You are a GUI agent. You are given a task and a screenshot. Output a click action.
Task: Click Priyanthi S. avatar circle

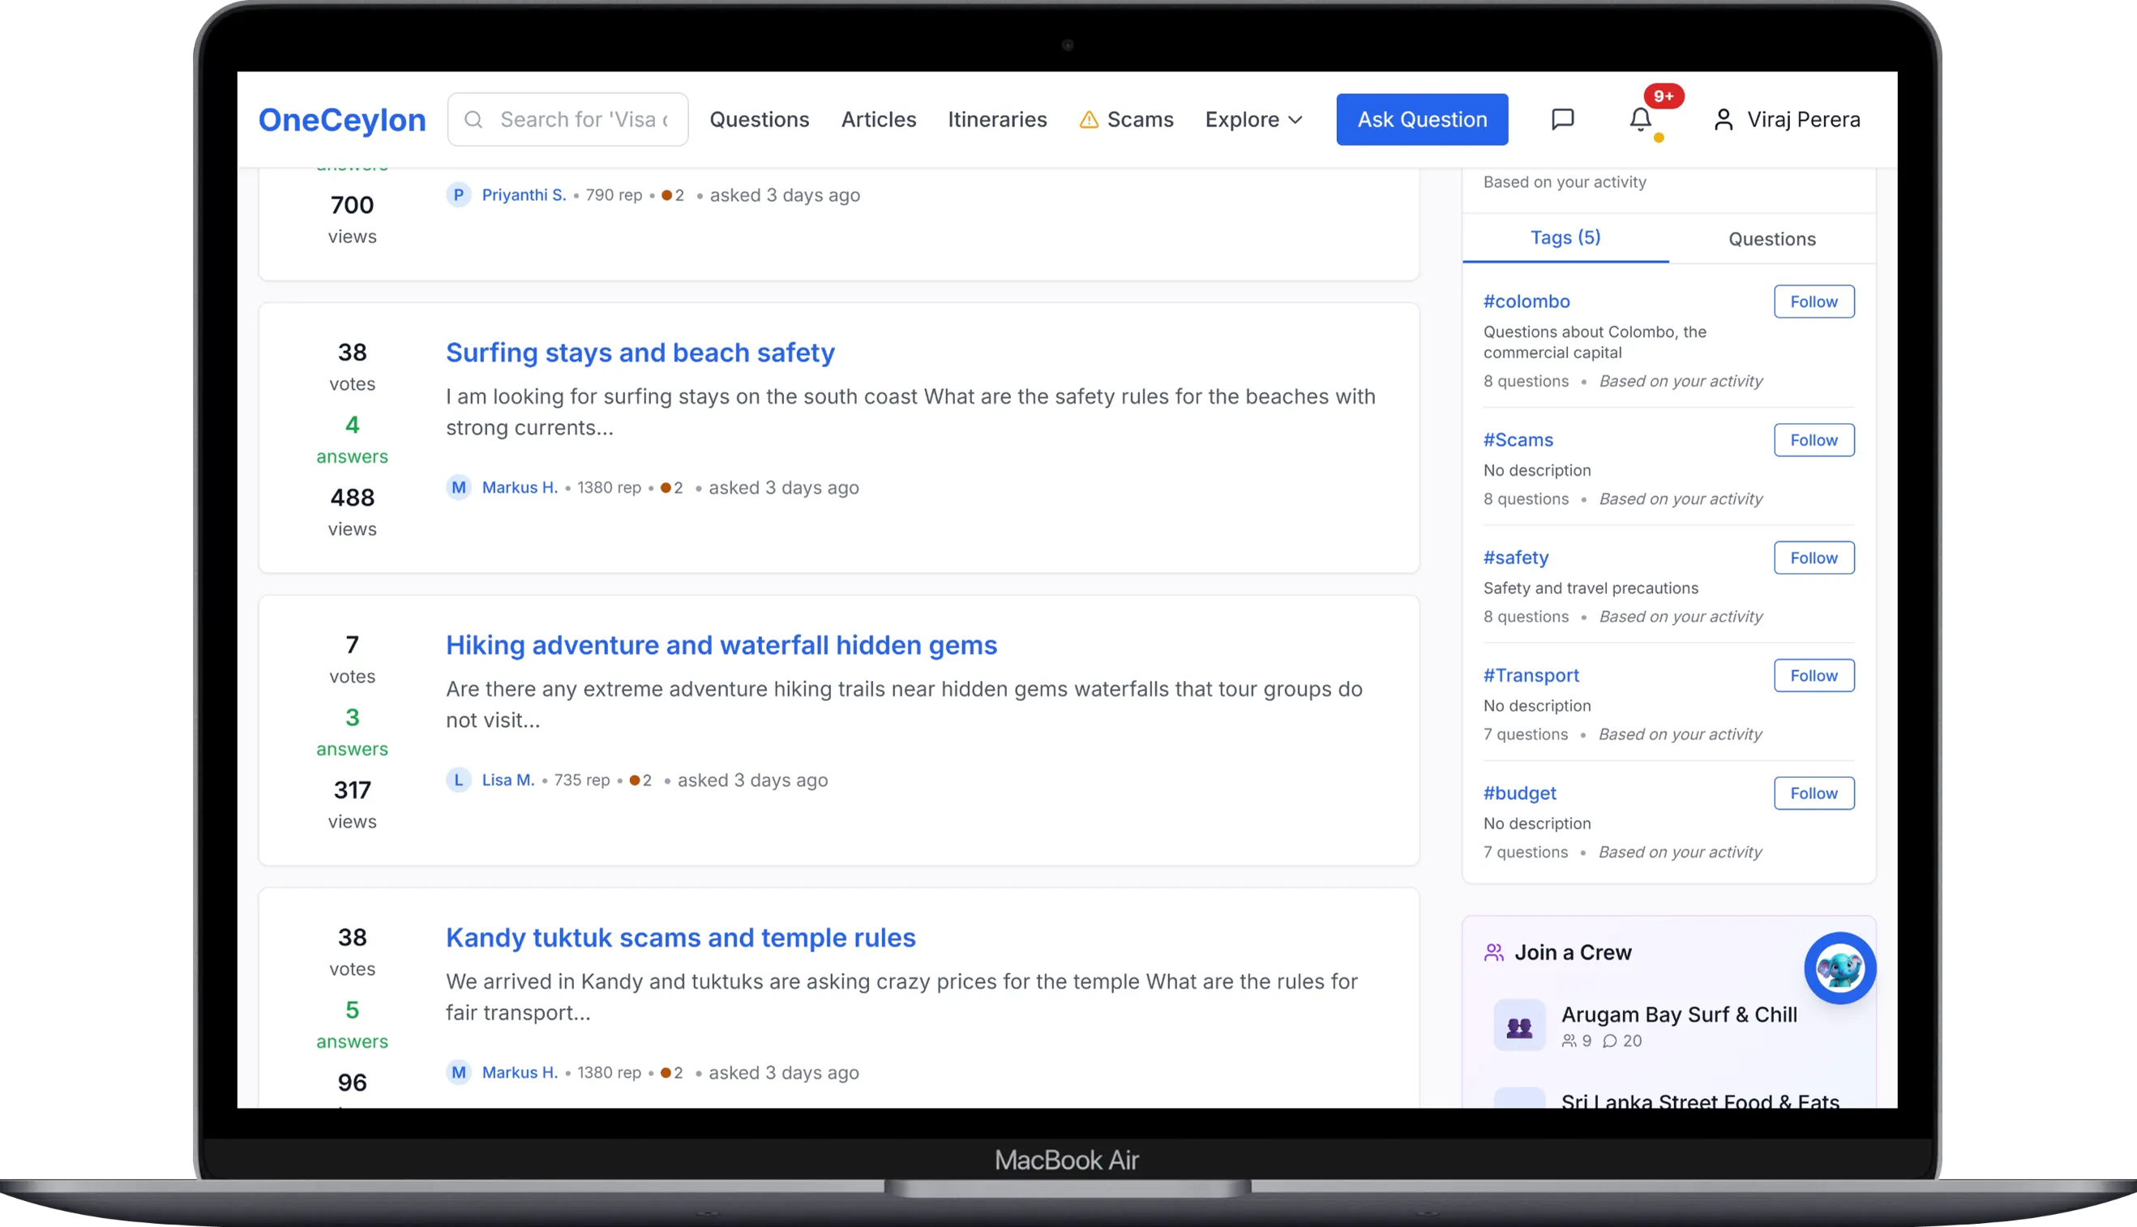(458, 195)
